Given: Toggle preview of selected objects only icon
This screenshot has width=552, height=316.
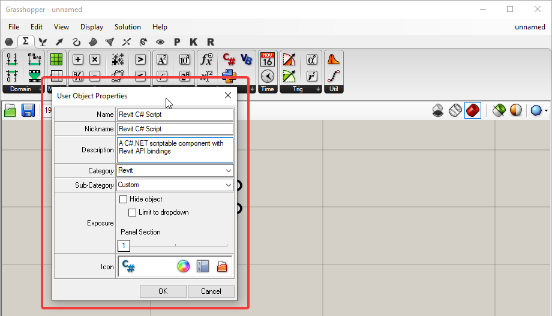Looking at the screenshot, I should [x=499, y=111].
